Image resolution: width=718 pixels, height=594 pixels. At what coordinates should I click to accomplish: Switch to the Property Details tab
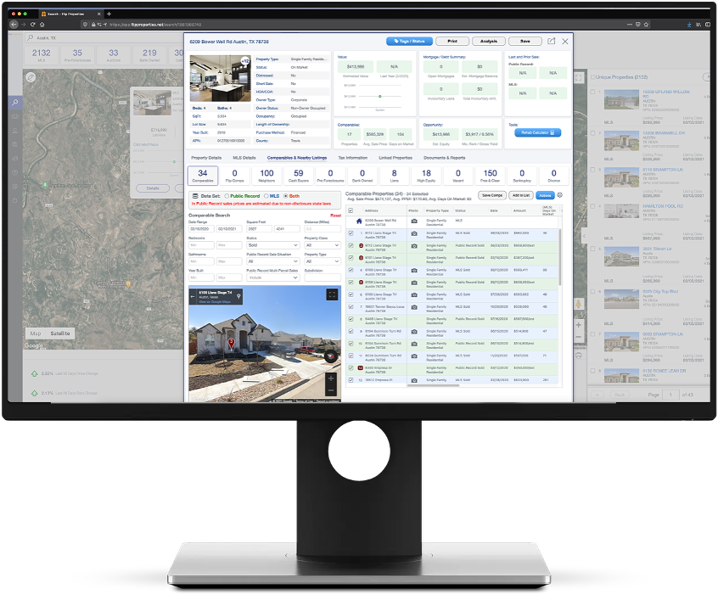click(x=206, y=158)
